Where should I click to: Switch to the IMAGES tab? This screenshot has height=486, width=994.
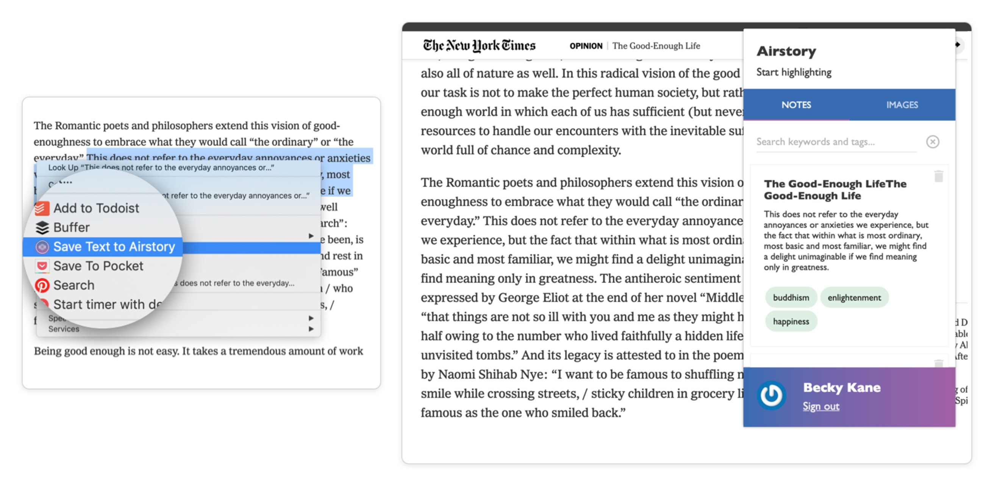[x=902, y=105]
